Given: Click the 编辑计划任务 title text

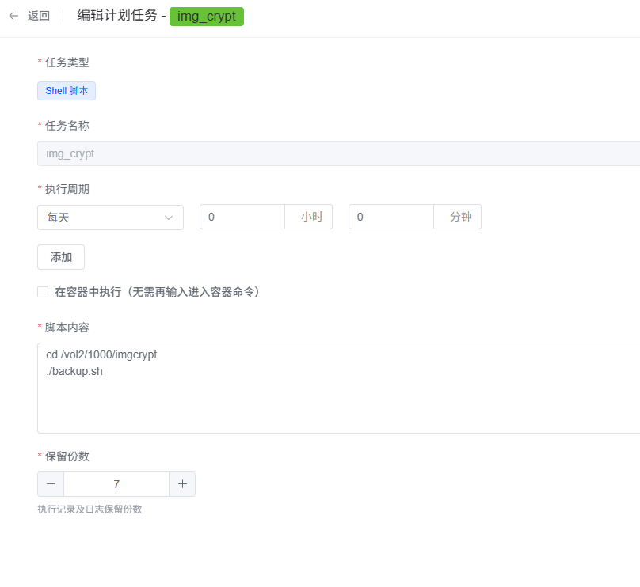Looking at the screenshot, I should point(117,16).
